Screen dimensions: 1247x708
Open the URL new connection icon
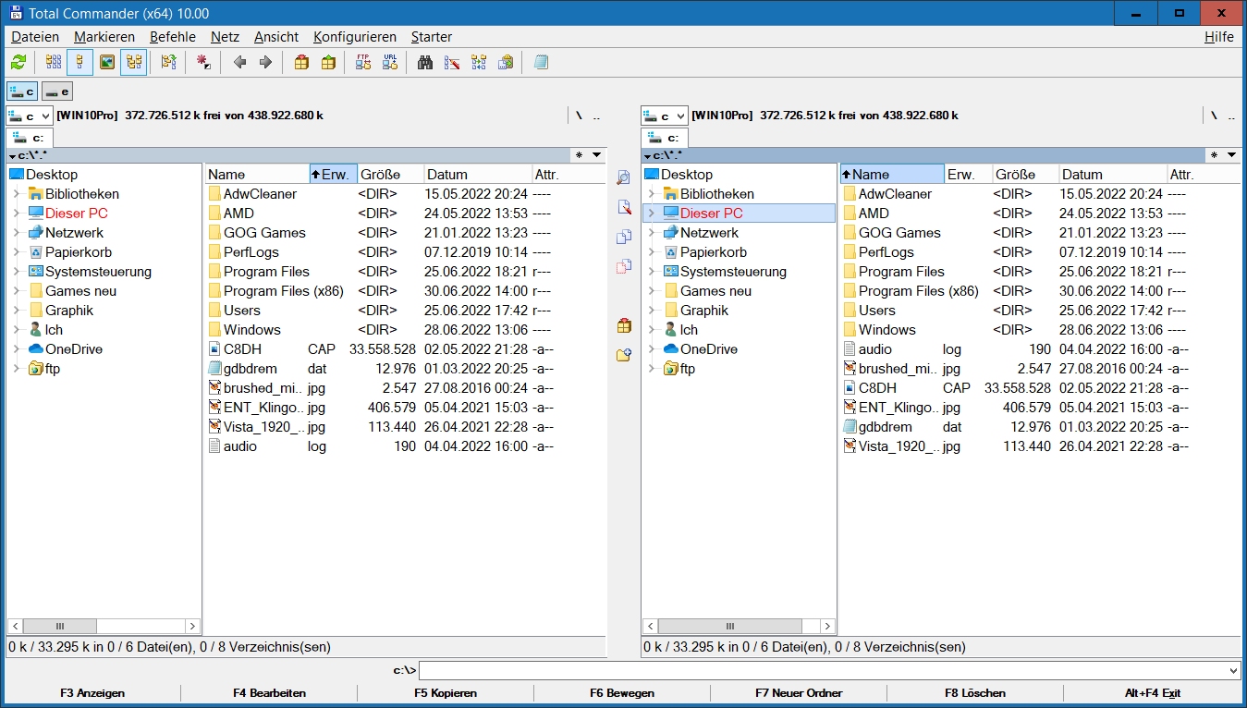pyautogui.click(x=390, y=63)
